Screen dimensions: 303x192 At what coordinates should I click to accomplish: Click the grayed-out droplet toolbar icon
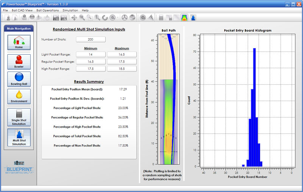pyautogui.click(x=47, y=18)
